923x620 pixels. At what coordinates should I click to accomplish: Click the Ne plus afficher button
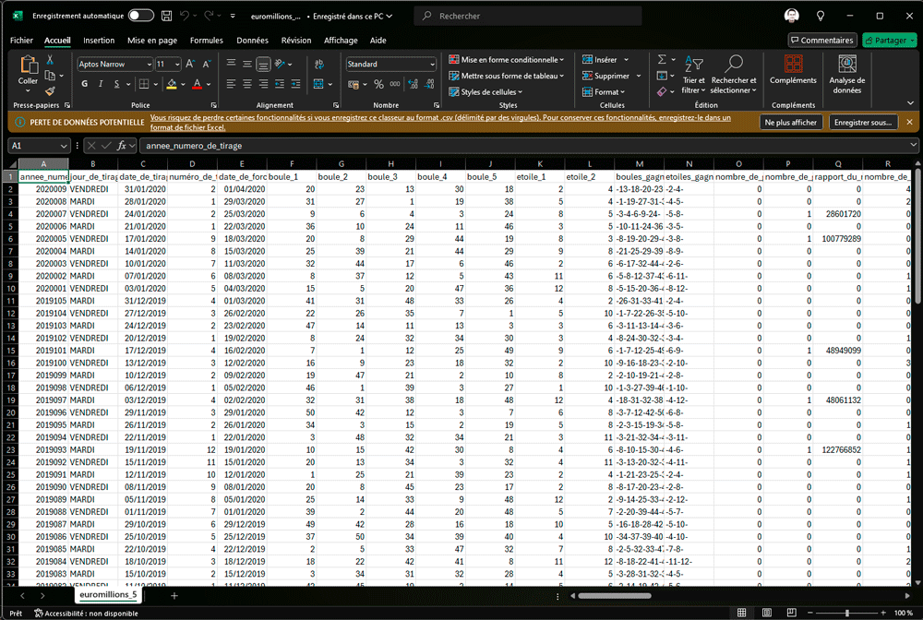(x=791, y=123)
